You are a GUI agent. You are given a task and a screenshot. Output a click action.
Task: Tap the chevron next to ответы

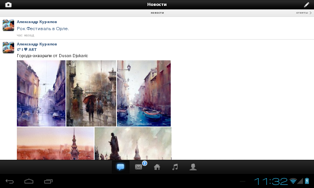coord(310,13)
